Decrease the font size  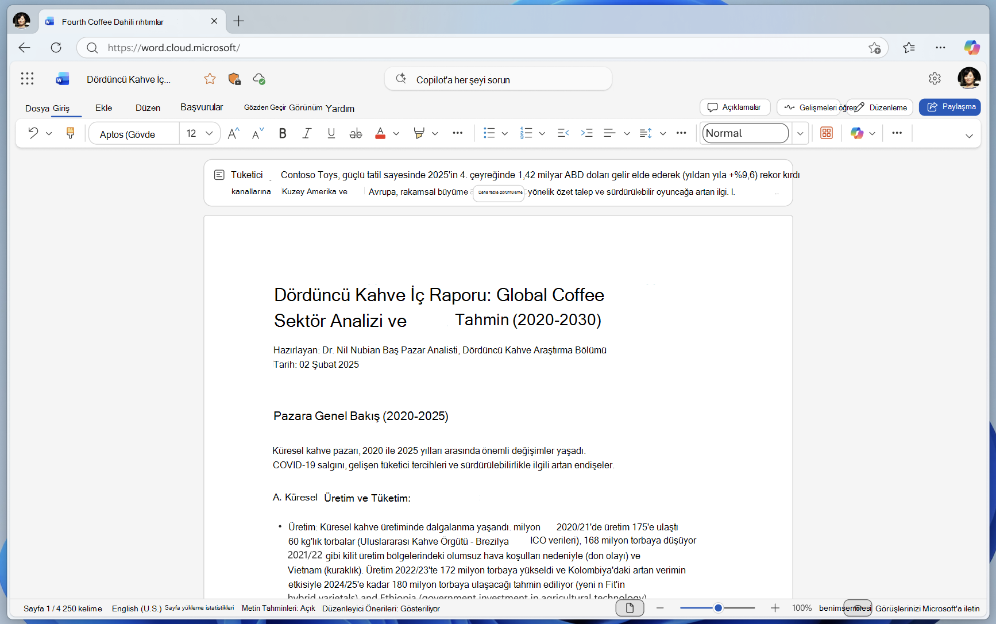[x=258, y=133]
